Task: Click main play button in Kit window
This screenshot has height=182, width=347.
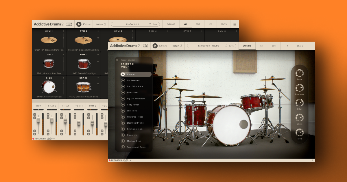Action: coord(79,24)
